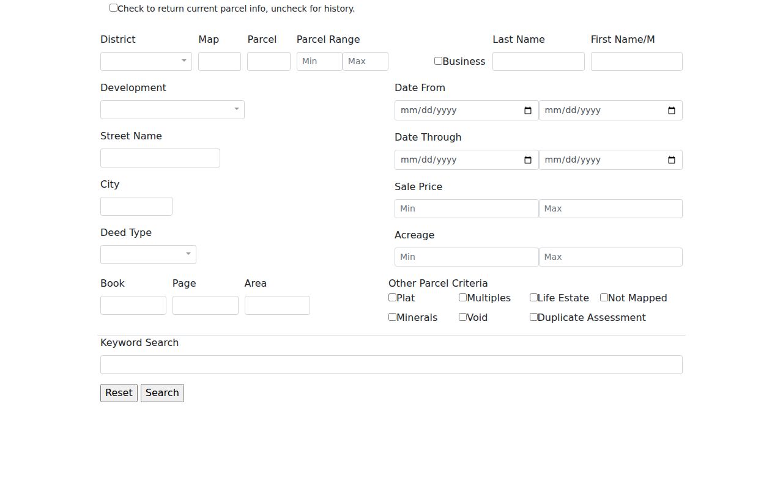This screenshot has width=783, height=489.
Task: Open calendar picker on second Date Through field
Action: (x=672, y=160)
